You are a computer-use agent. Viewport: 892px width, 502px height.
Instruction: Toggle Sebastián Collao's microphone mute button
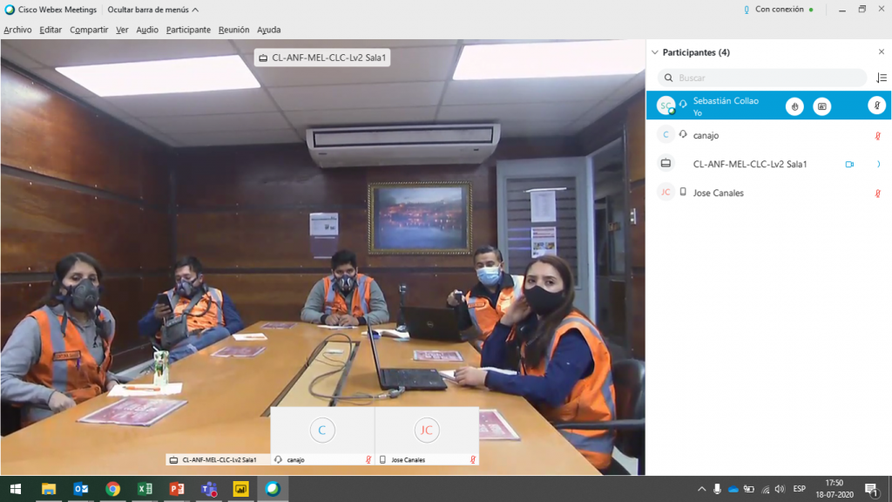click(x=877, y=106)
